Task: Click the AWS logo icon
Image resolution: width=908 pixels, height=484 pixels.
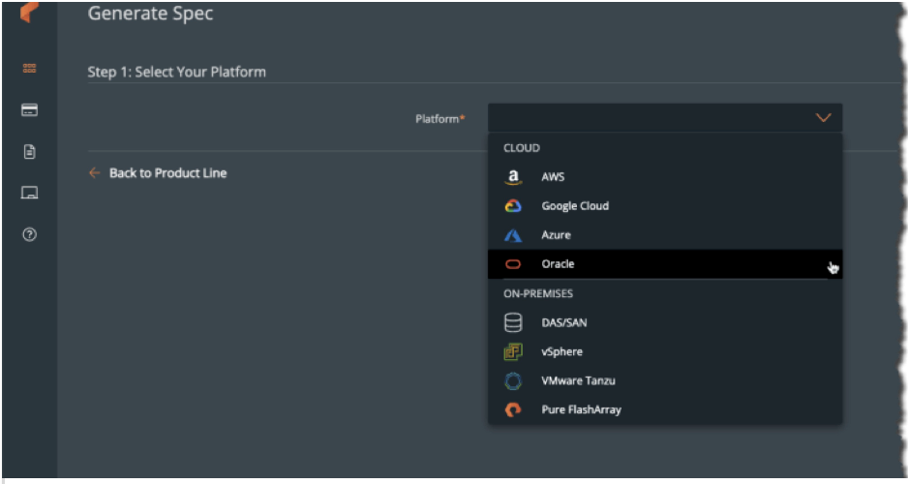Action: [x=513, y=177]
